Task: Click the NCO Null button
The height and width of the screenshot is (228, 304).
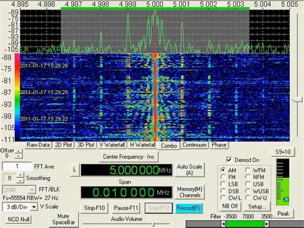Action: tap(19, 219)
